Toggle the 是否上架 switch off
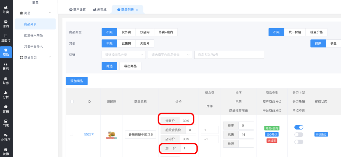 coord(299,127)
